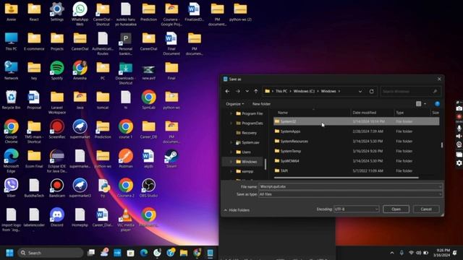
Task: Select the Python file named try
Action: [103, 188]
